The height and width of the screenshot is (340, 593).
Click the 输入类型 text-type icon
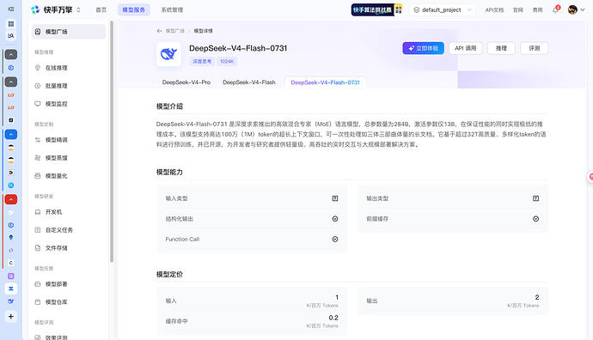(x=335, y=198)
